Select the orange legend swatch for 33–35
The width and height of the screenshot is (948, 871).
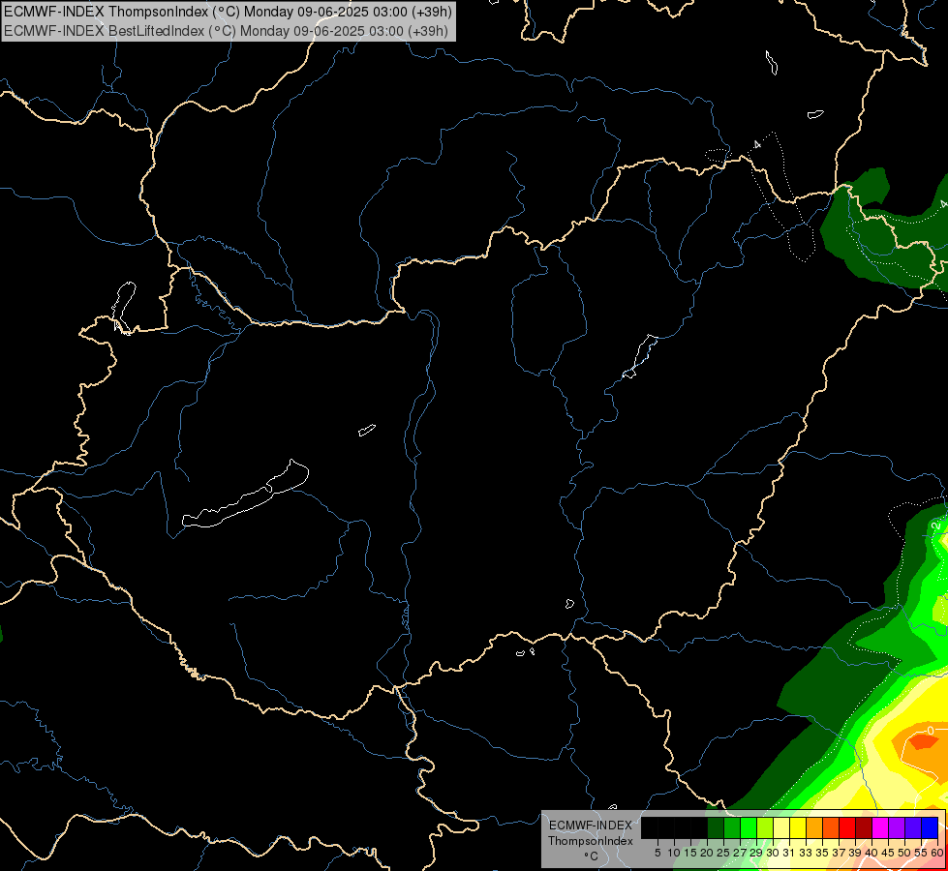[x=814, y=828]
